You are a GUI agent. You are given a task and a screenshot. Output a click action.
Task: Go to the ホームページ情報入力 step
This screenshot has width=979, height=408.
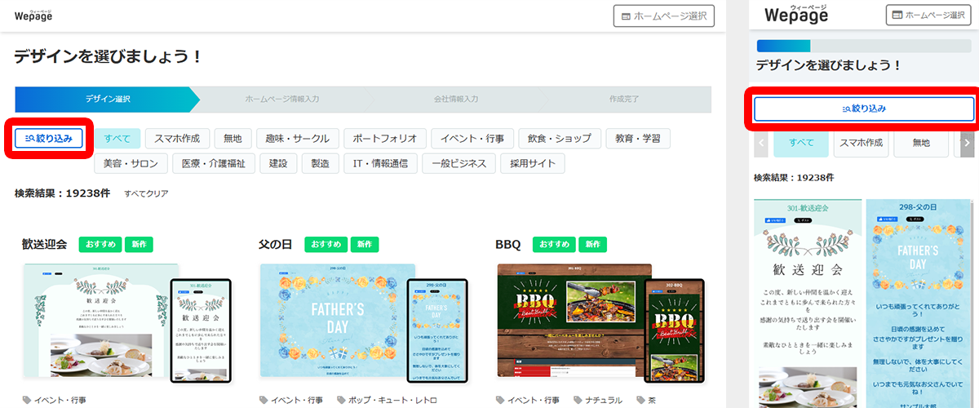(x=281, y=99)
